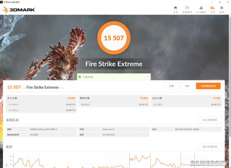Screen dimensions: 231x168
Task: Click the Combined score 8 742 row
Action: (x=186, y=98)
